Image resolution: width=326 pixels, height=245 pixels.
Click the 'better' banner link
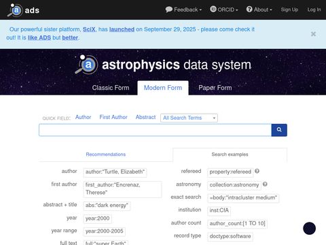point(70,37)
